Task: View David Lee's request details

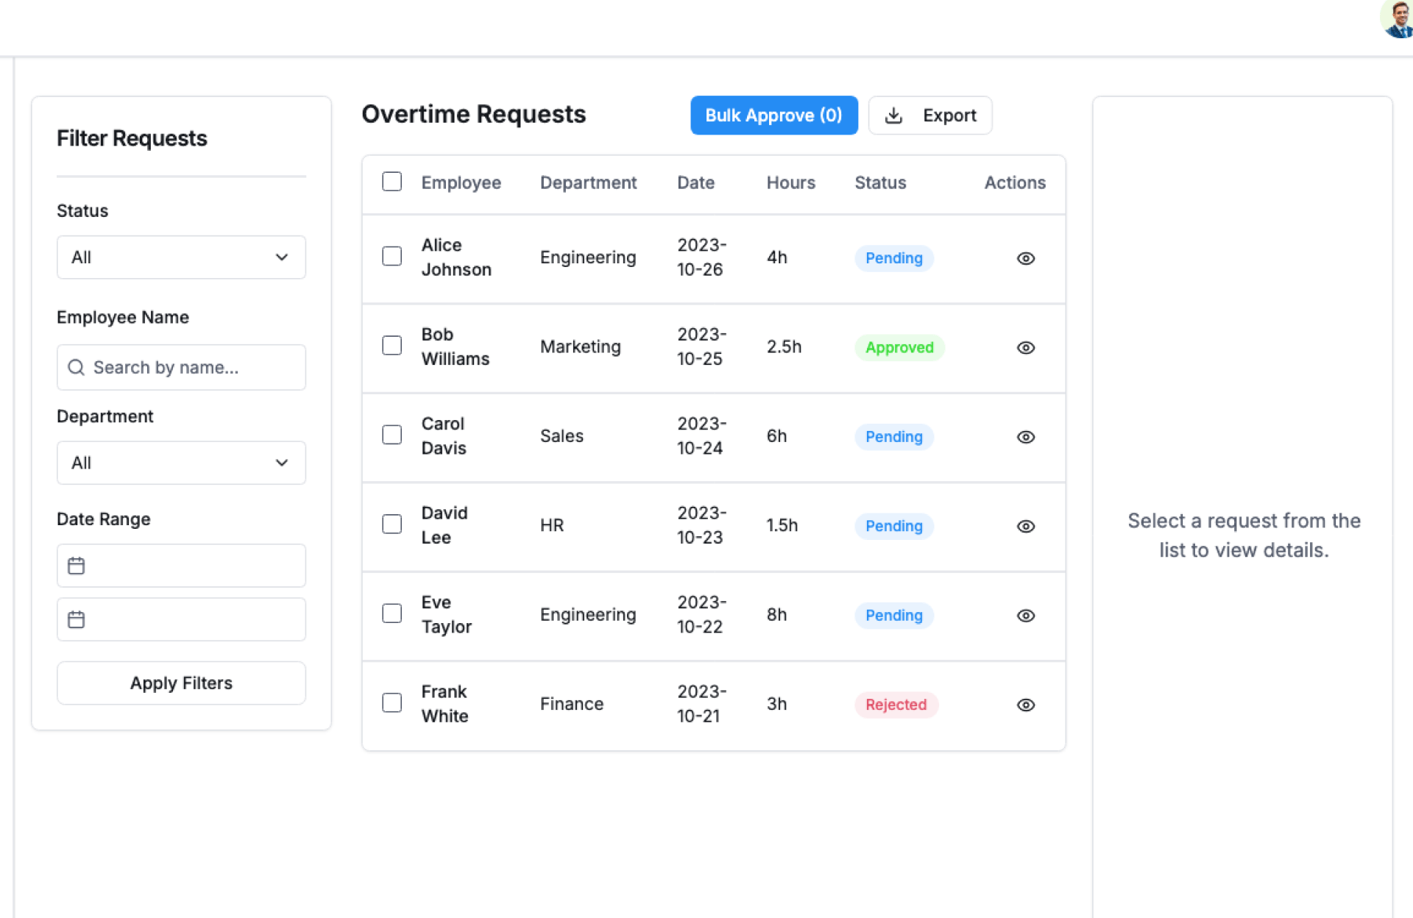Action: point(1025,527)
